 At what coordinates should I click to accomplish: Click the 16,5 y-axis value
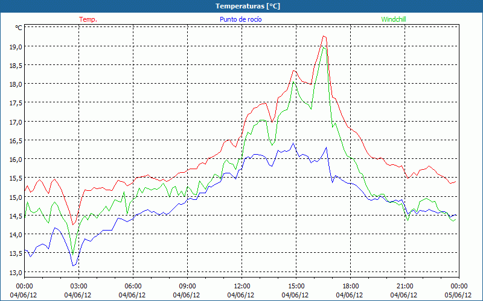click(16, 141)
